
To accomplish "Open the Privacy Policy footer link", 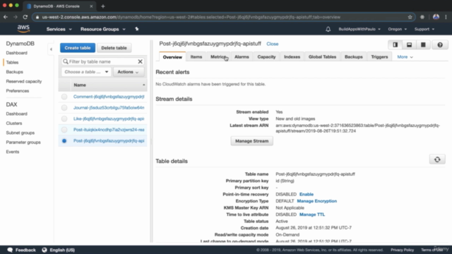I will point(402,250).
